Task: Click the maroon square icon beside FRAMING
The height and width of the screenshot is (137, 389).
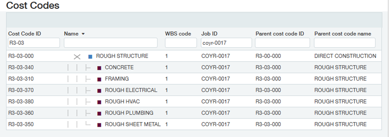Action: pyautogui.click(x=99, y=79)
